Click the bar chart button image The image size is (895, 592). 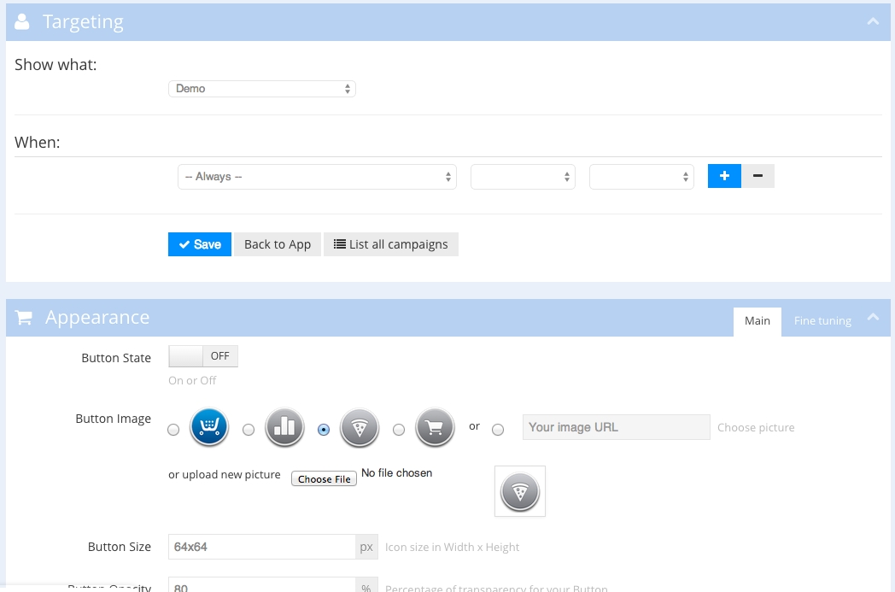tap(285, 428)
